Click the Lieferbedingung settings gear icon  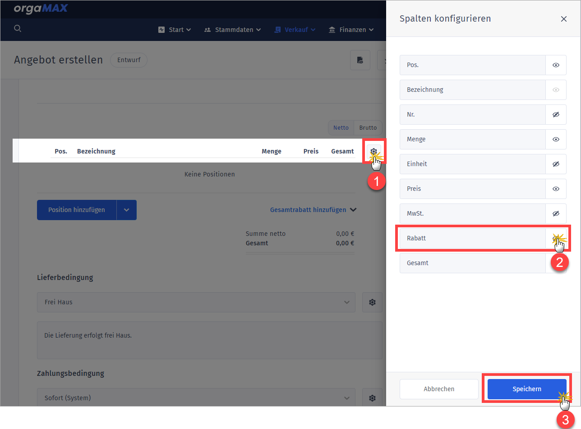pyautogui.click(x=372, y=302)
